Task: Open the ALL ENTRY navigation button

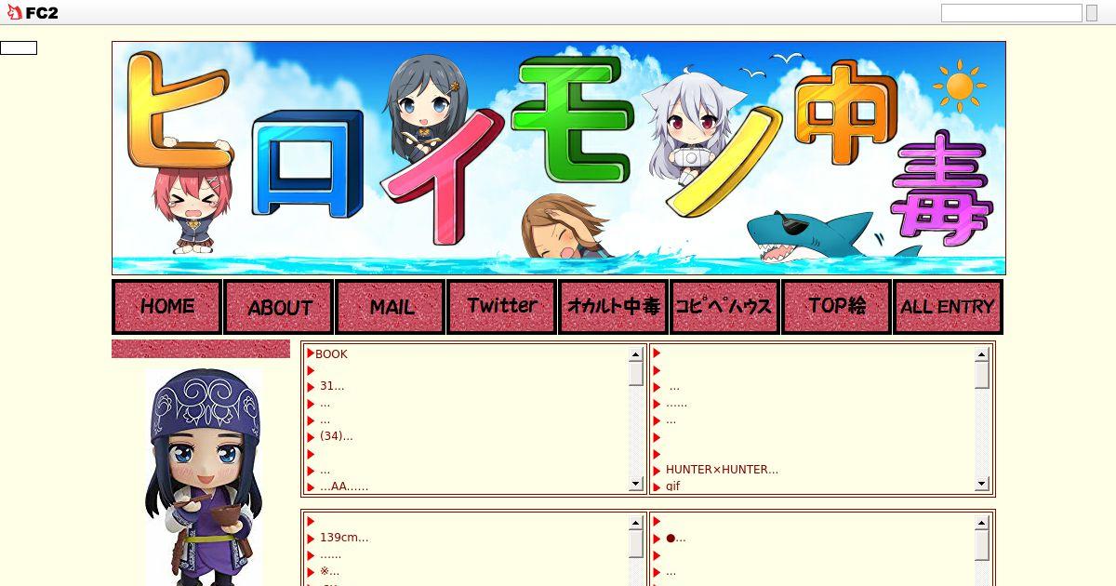Action: (948, 307)
